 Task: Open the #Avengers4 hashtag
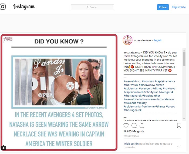click(x=166, y=92)
